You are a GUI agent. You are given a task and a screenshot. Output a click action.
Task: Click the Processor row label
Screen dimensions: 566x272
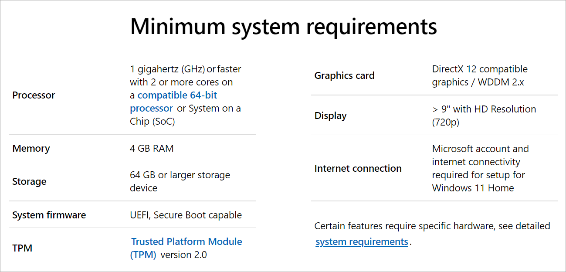pos(34,95)
